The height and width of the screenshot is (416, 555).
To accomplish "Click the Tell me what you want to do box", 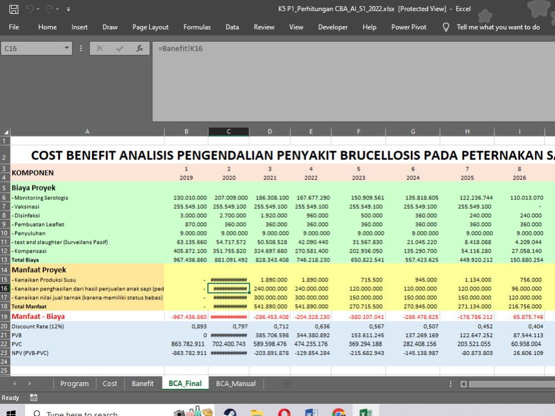I will pos(498,27).
